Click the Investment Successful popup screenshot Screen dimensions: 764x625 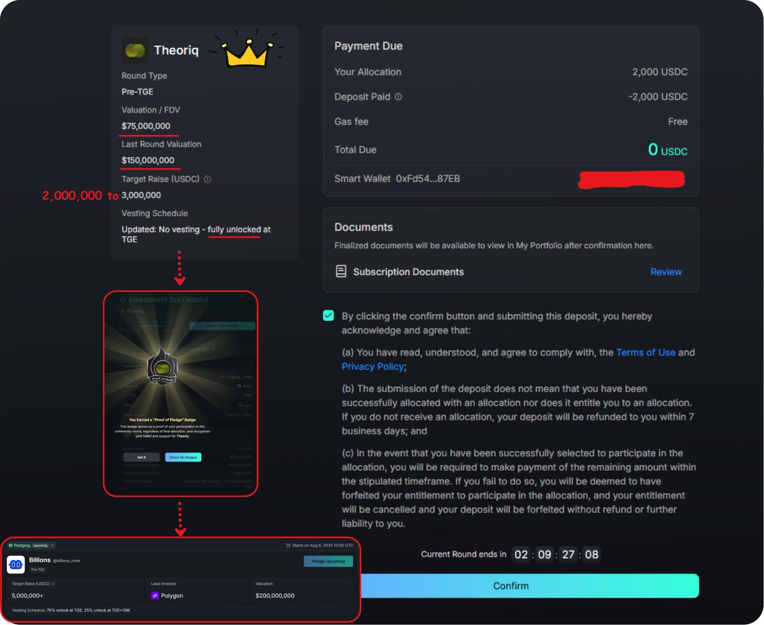tap(180, 393)
